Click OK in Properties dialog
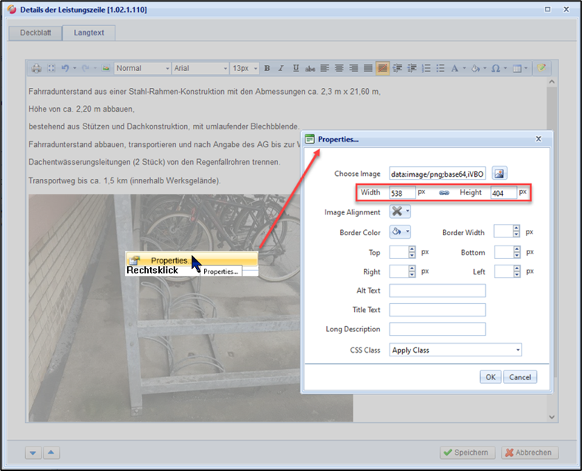The height and width of the screenshot is (471, 582). pyautogui.click(x=490, y=376)
